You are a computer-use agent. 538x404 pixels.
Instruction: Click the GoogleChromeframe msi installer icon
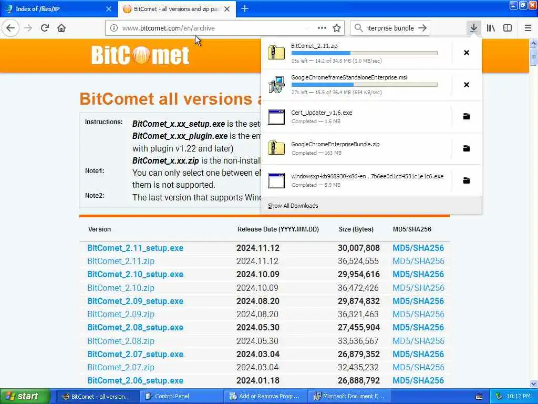pos(276,85)
